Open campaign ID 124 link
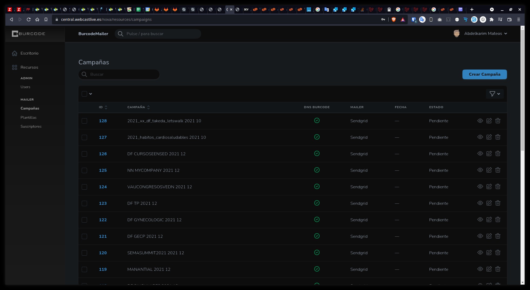Viewport: 530px width, 290px height. 103,187
